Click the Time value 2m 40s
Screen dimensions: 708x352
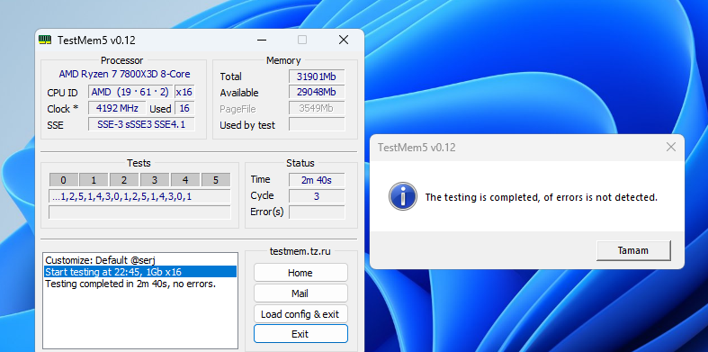[x=317, y=180]
